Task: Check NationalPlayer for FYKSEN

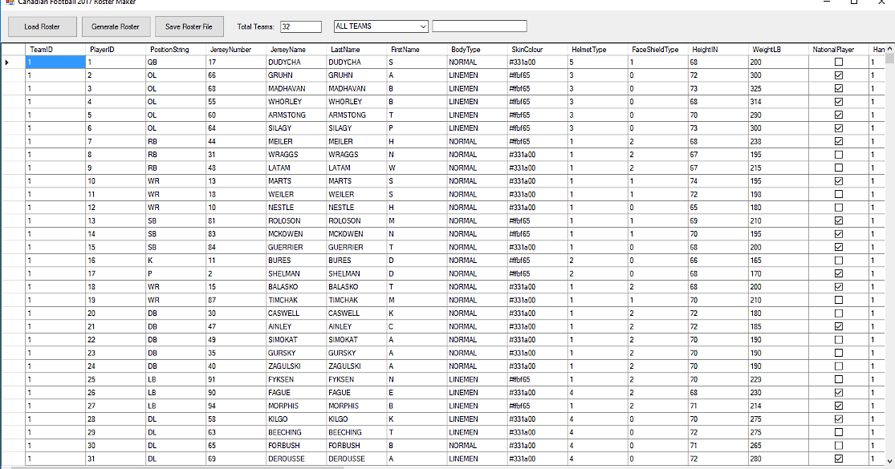Action: (839, 379)
